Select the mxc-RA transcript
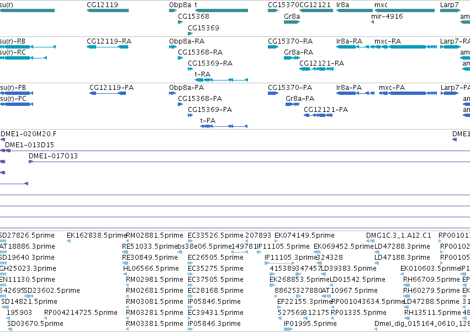The image size is (470, 332). click(x=405, y=47)
